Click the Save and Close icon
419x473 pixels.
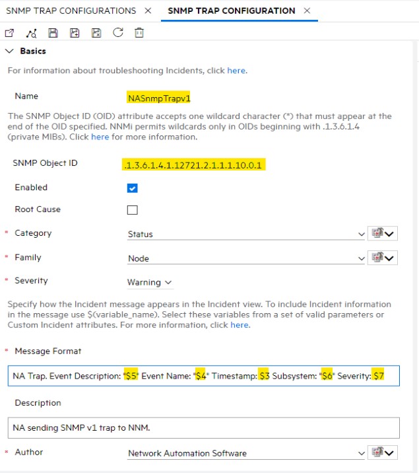click(96, 33)
